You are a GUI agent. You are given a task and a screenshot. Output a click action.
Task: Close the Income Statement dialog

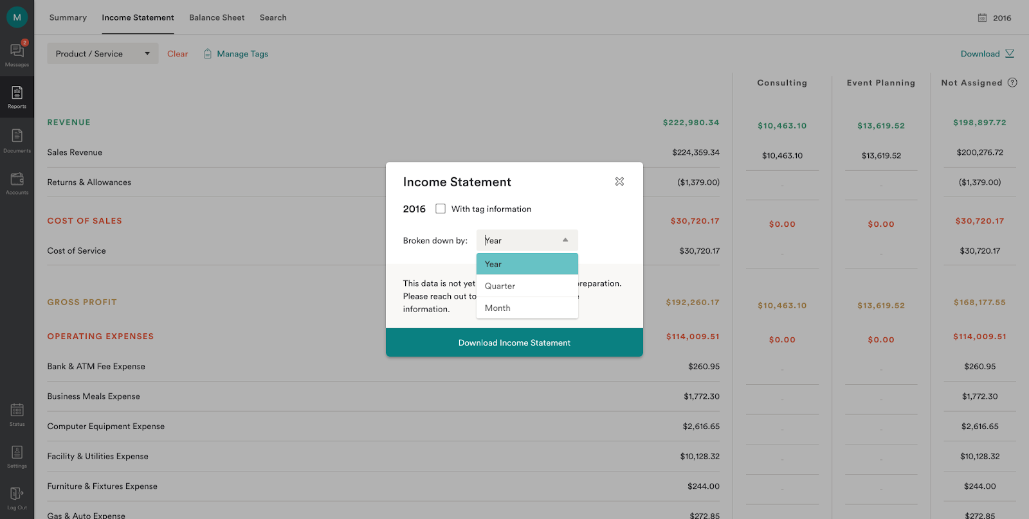coord(619,182)
